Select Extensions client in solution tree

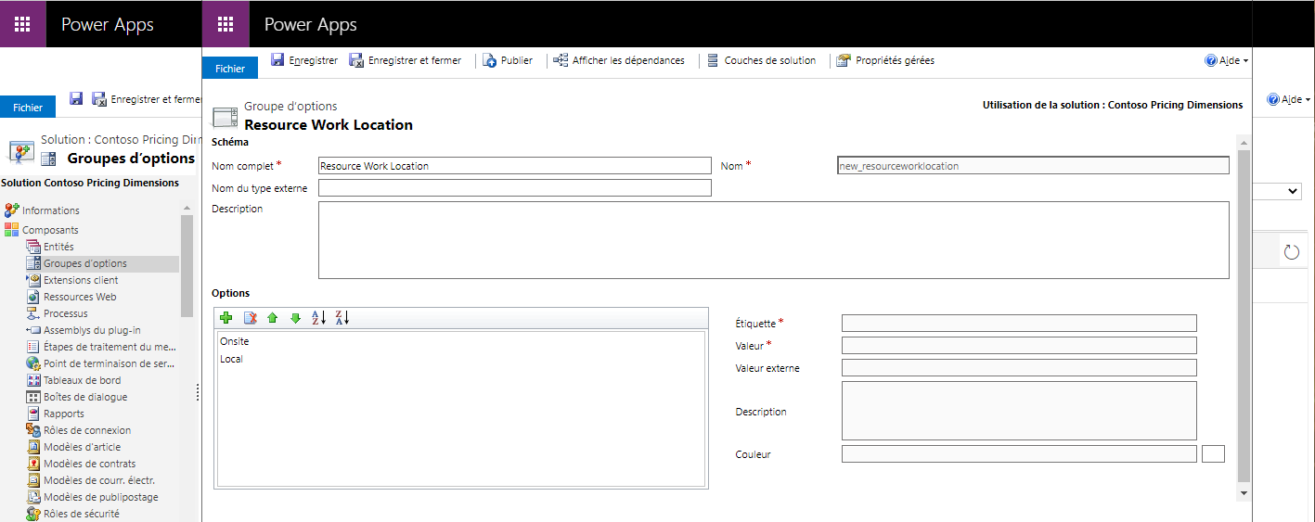[81, 280]
